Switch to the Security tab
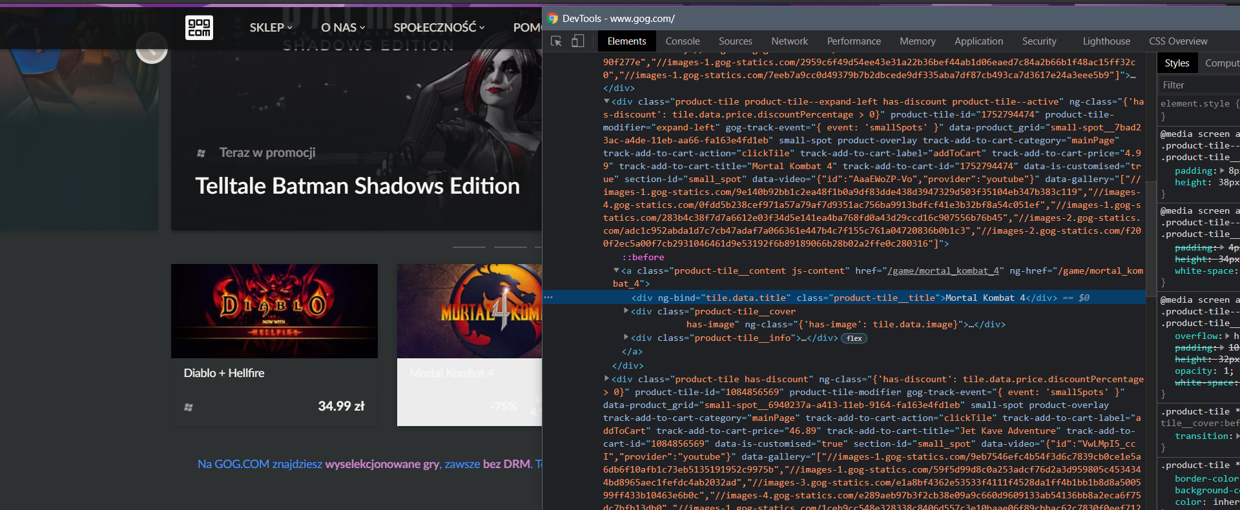This screenshot has height=510, width=1240. click(1039, 41)
